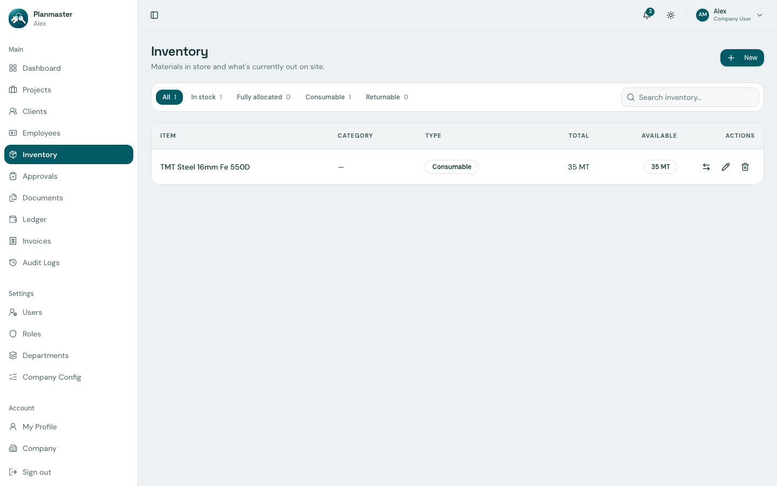This screenshot has width=777, height=486.
Task: Click the Available column header
Action: [659, 136]
